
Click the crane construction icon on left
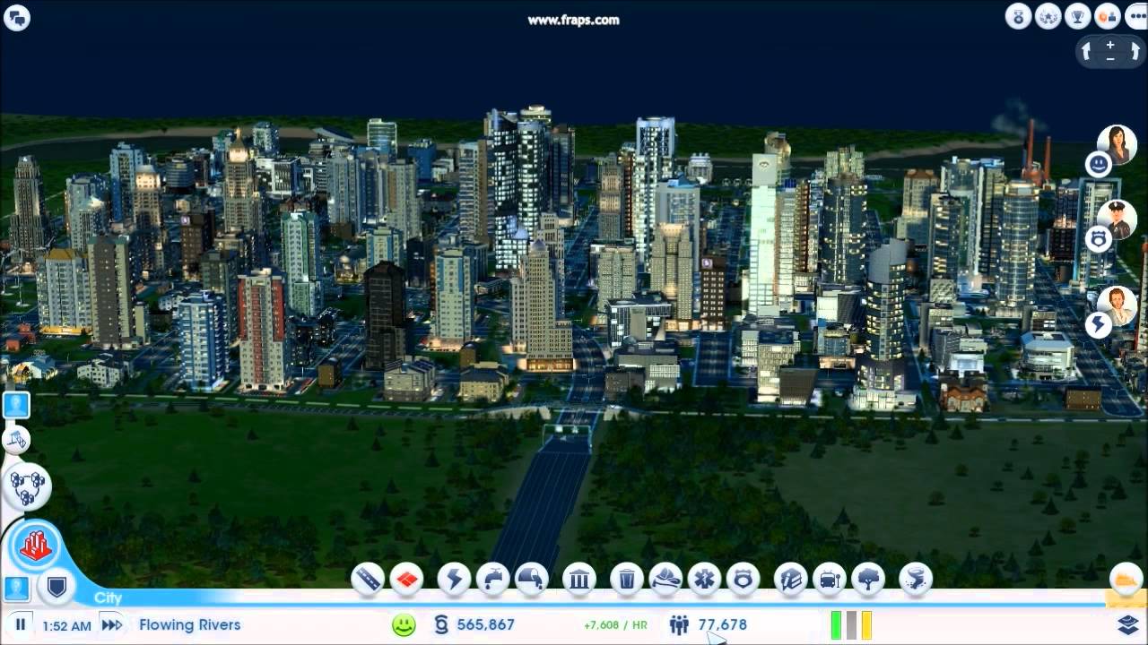[16, 439]
